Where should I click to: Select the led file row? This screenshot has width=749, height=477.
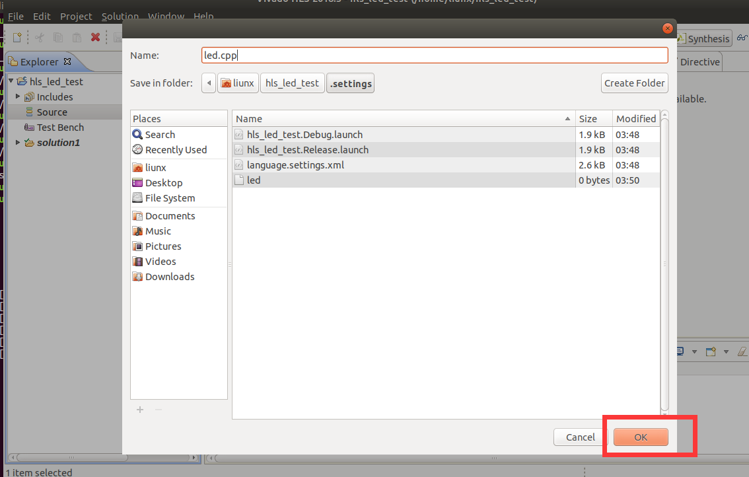[446, 180]
